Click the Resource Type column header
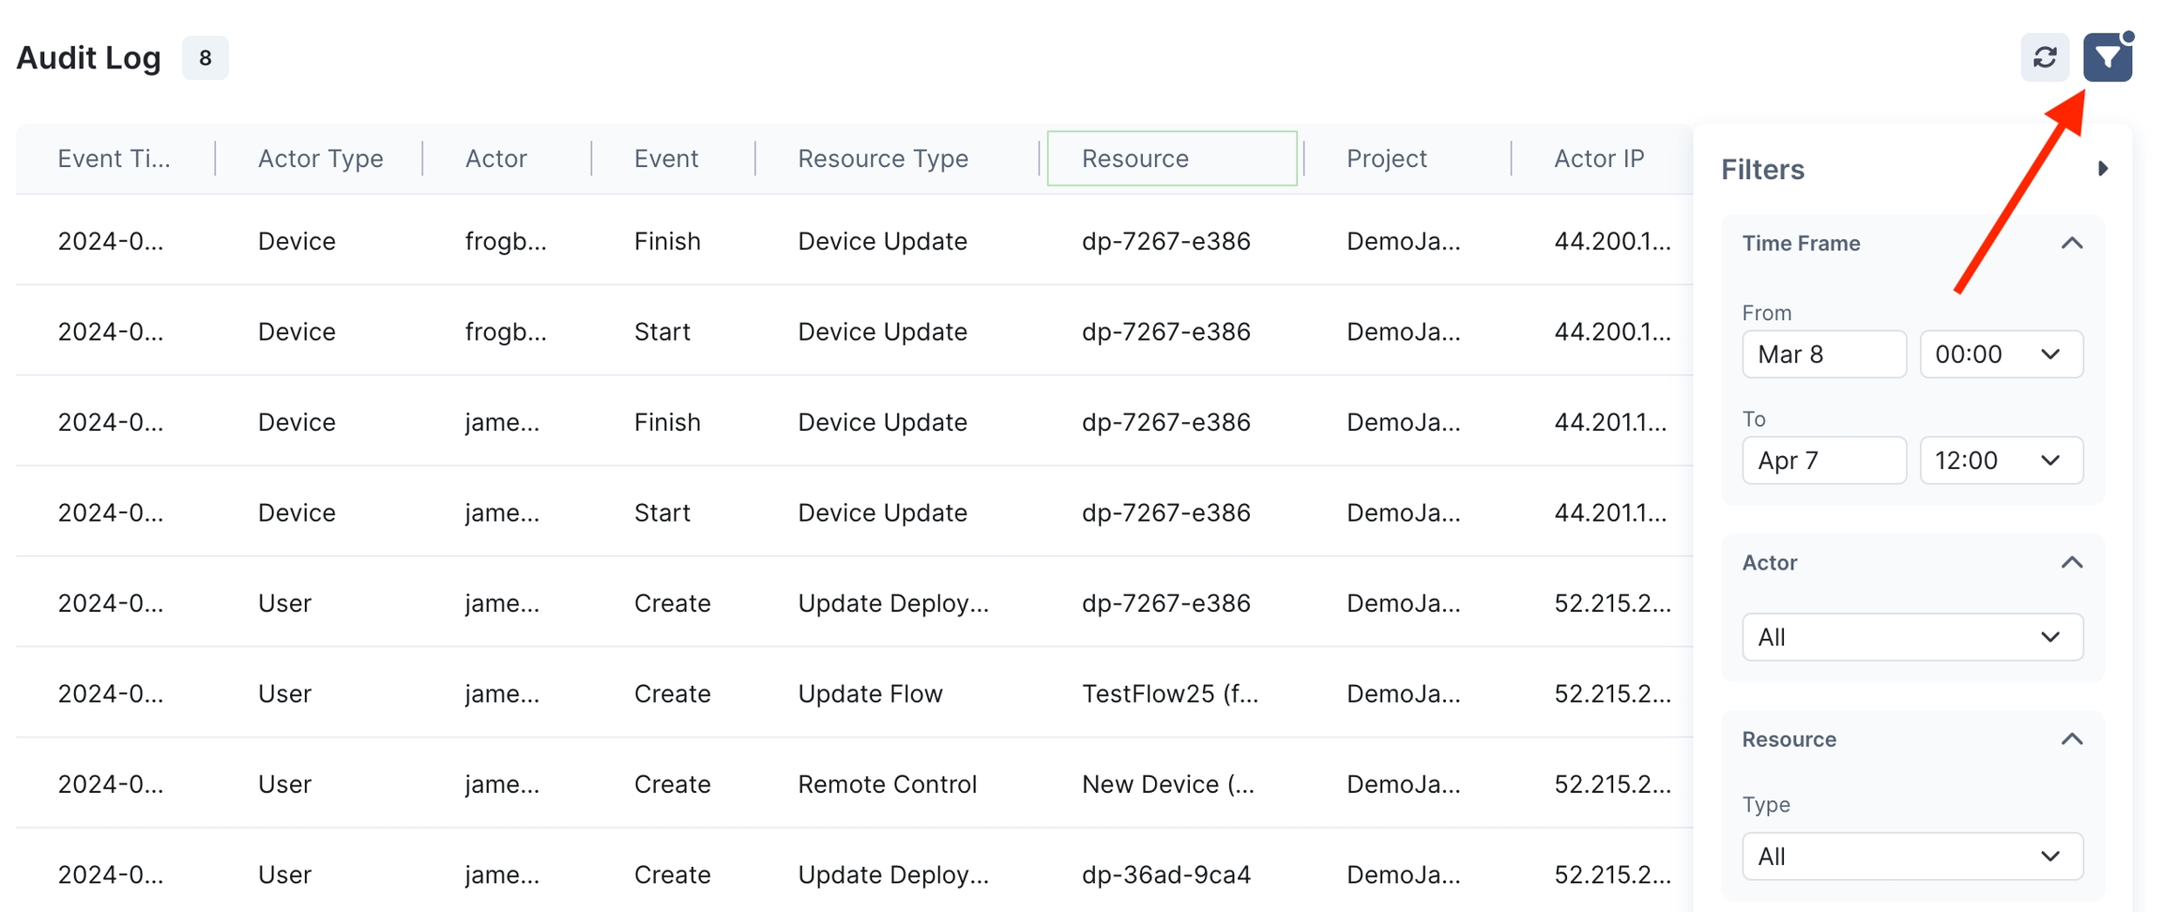This screenshot has width=2162, height=912. (x=882, y=159)
